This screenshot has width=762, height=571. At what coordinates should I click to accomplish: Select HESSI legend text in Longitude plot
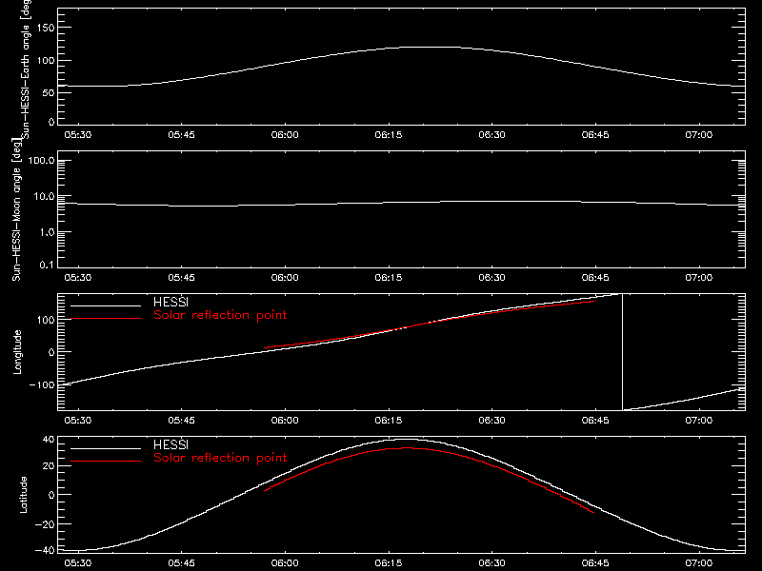coord(170,302)
